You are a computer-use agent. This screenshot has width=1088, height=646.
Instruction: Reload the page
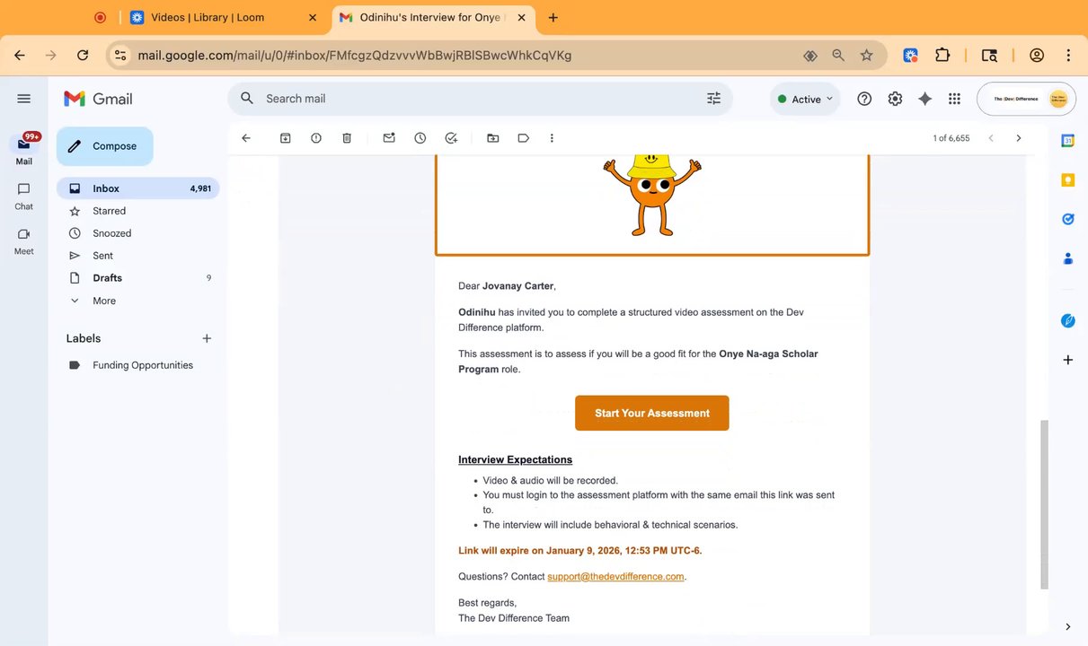click(83, 56)
